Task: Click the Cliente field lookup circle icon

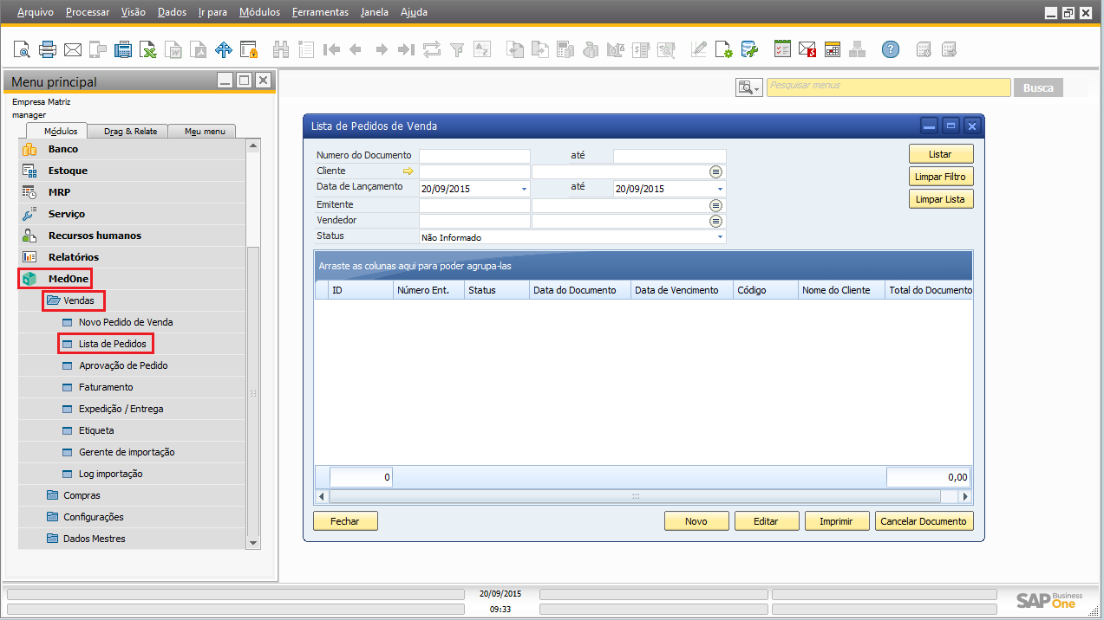Action: tap(715, 171)
